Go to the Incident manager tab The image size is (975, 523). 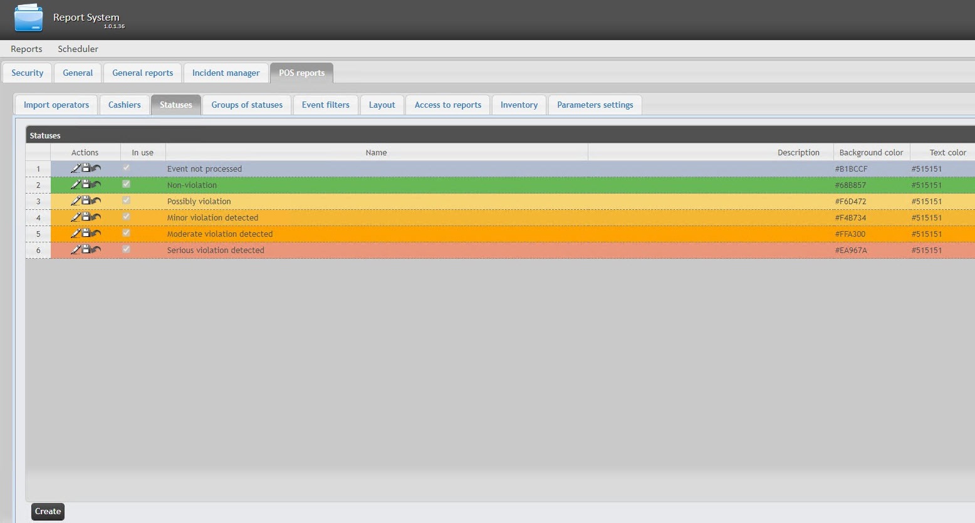[226, 73]
